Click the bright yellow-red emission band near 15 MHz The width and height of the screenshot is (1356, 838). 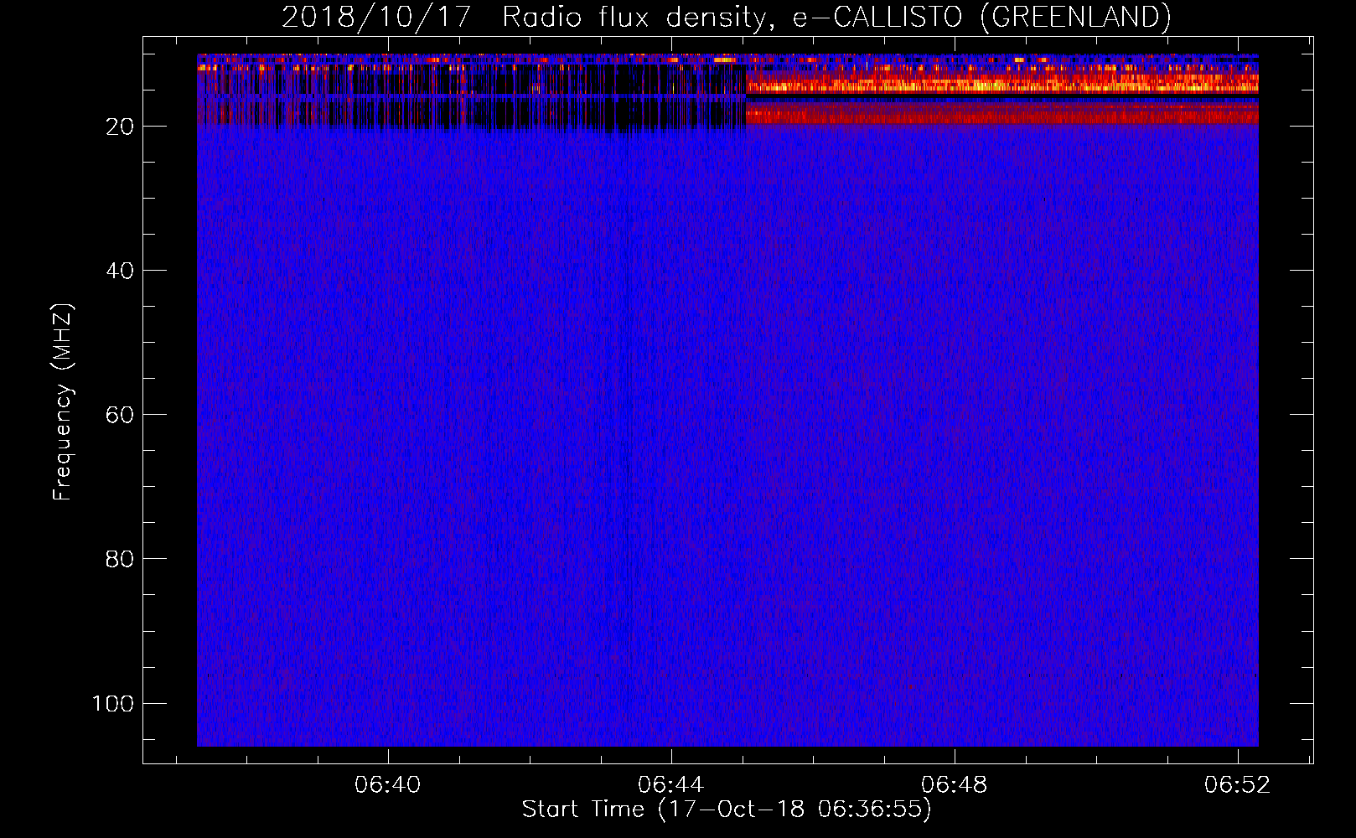coord(1001,84)
